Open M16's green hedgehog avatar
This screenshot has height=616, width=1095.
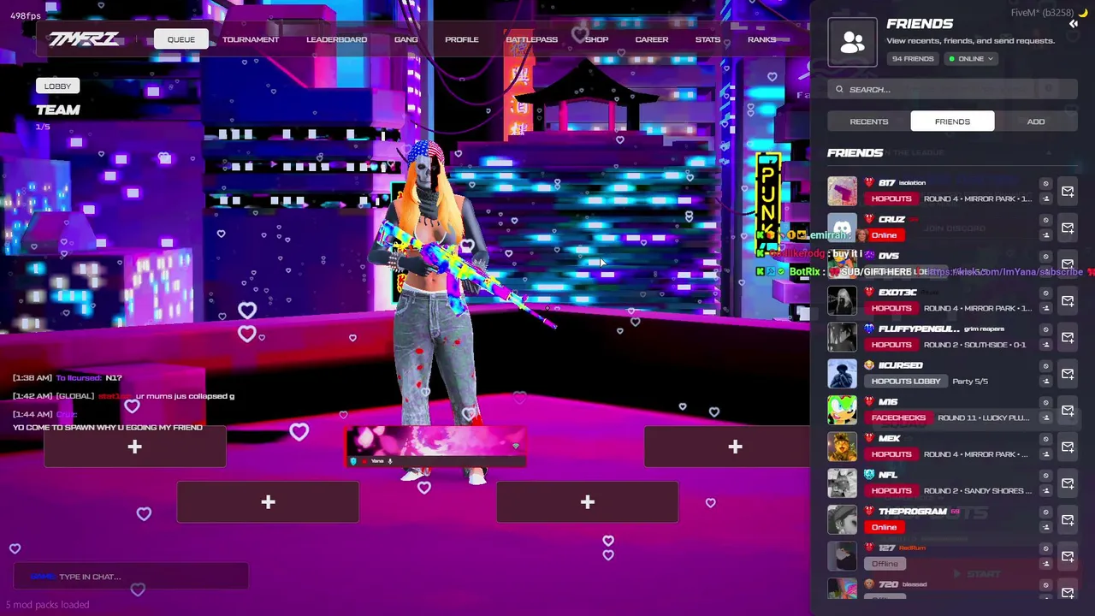pos(842,411)
